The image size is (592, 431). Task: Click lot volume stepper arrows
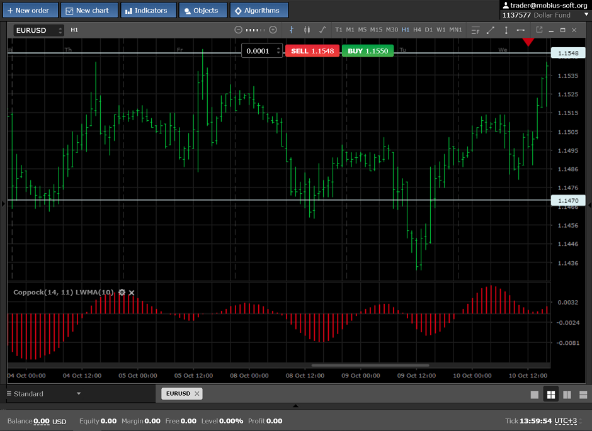click(278, 51)
